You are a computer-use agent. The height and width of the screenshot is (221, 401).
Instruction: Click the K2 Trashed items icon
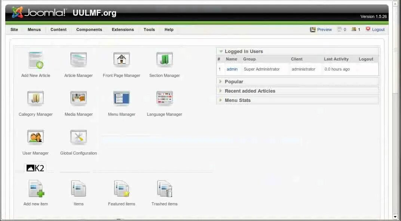click(165, 189)
